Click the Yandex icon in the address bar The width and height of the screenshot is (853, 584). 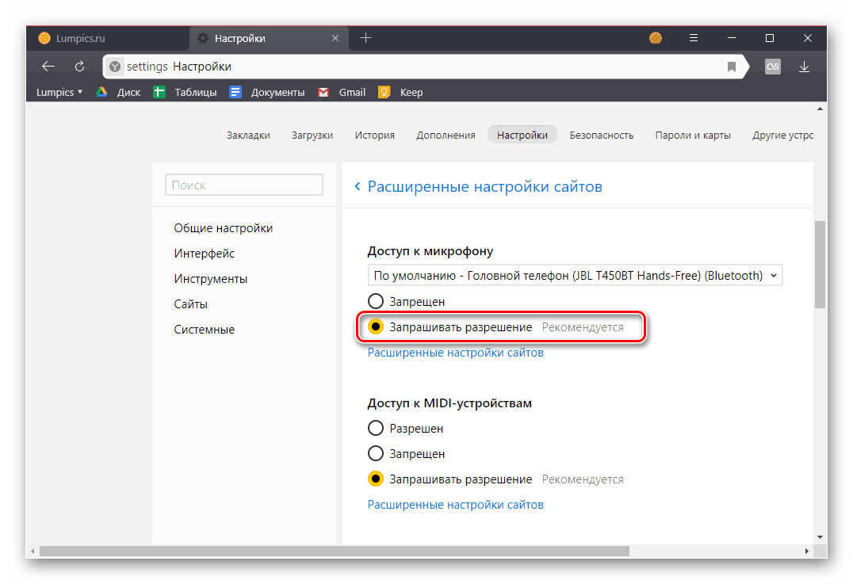pyautogui.click(x=115, y=67)
